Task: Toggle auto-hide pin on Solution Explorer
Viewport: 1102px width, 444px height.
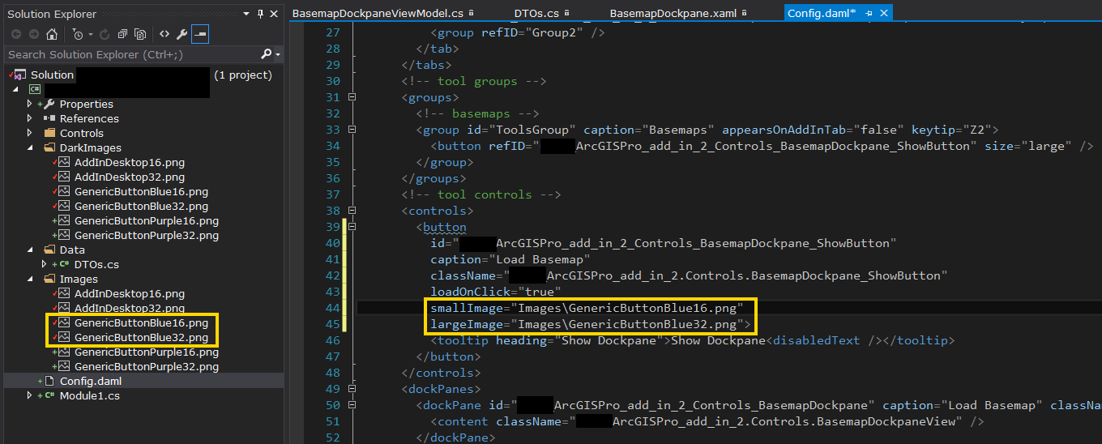Action: pyautogui.click(x=260, y=14)
